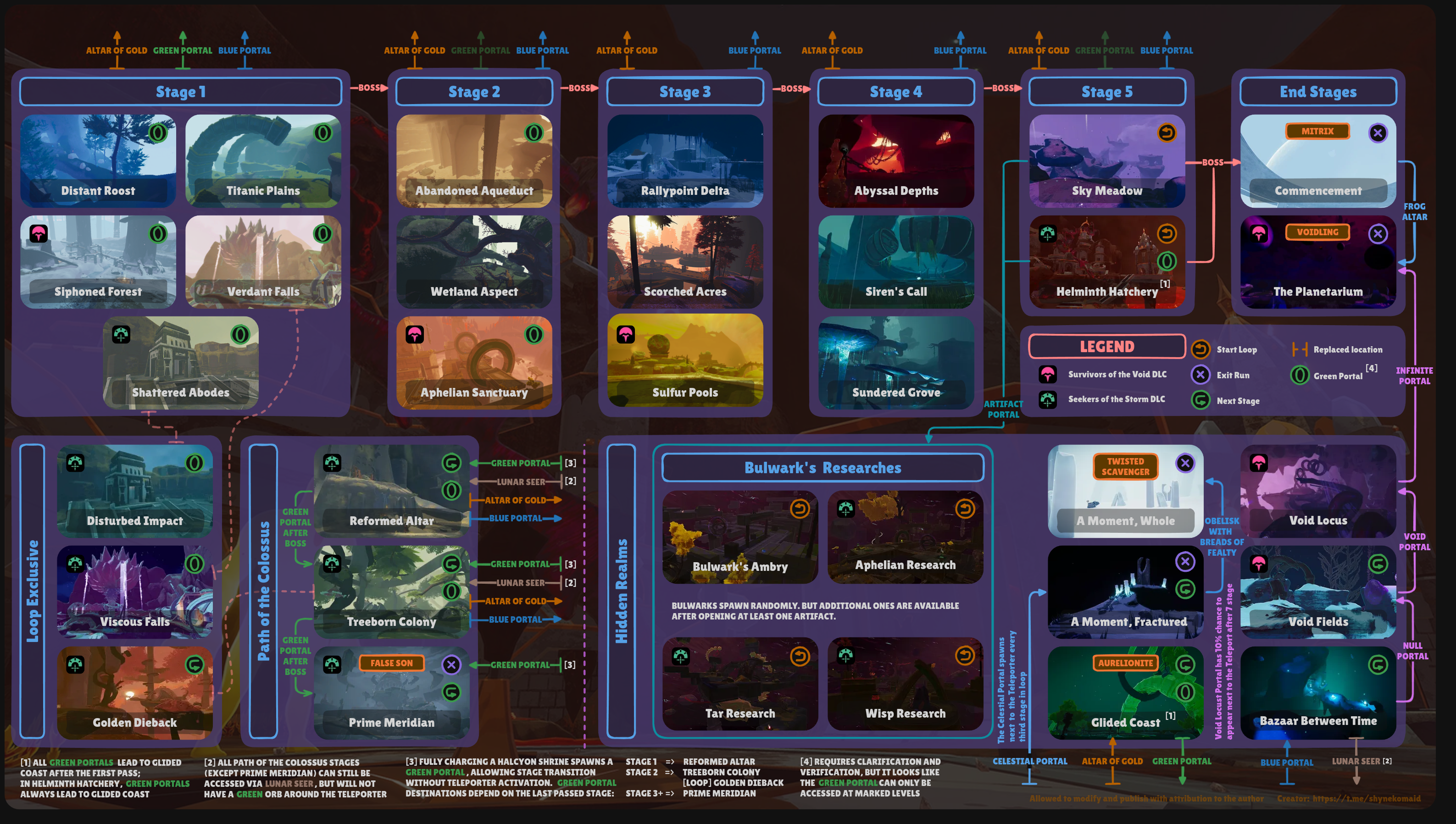Open the Wetland Aspect thumbnail
This screenshot has height=824, width=1456.
(474, 262)
